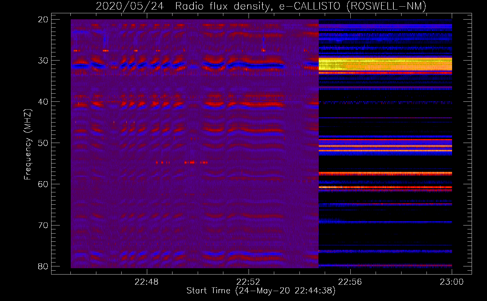Click the '70' frequency tick label

43,225
